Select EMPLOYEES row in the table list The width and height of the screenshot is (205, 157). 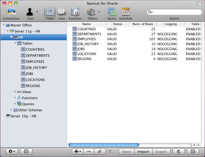[x=134, y=39]
